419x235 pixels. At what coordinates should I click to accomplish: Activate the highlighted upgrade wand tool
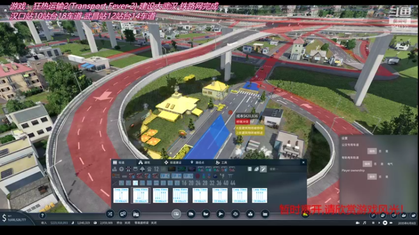[263, 169]
